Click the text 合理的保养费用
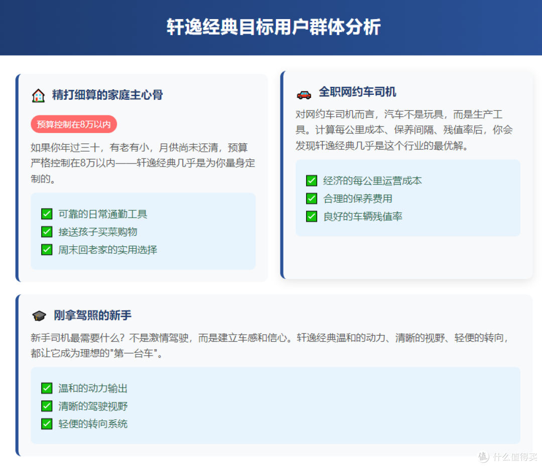Screen dimensions: 542x468 358,199
